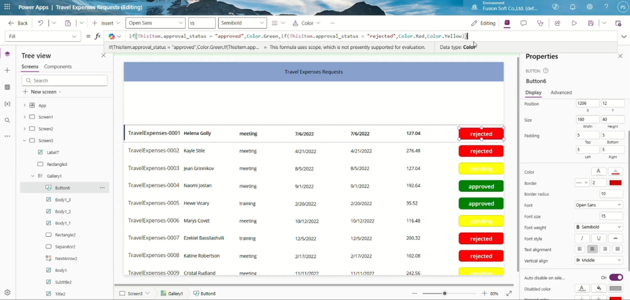Open Button6 more options ellipsis in tree

[x=102, y=188]
